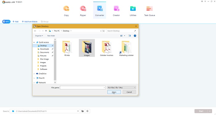Viewport: 216px width, 115px height.
Task: Click the Merge option
Action: pos(45,22)
